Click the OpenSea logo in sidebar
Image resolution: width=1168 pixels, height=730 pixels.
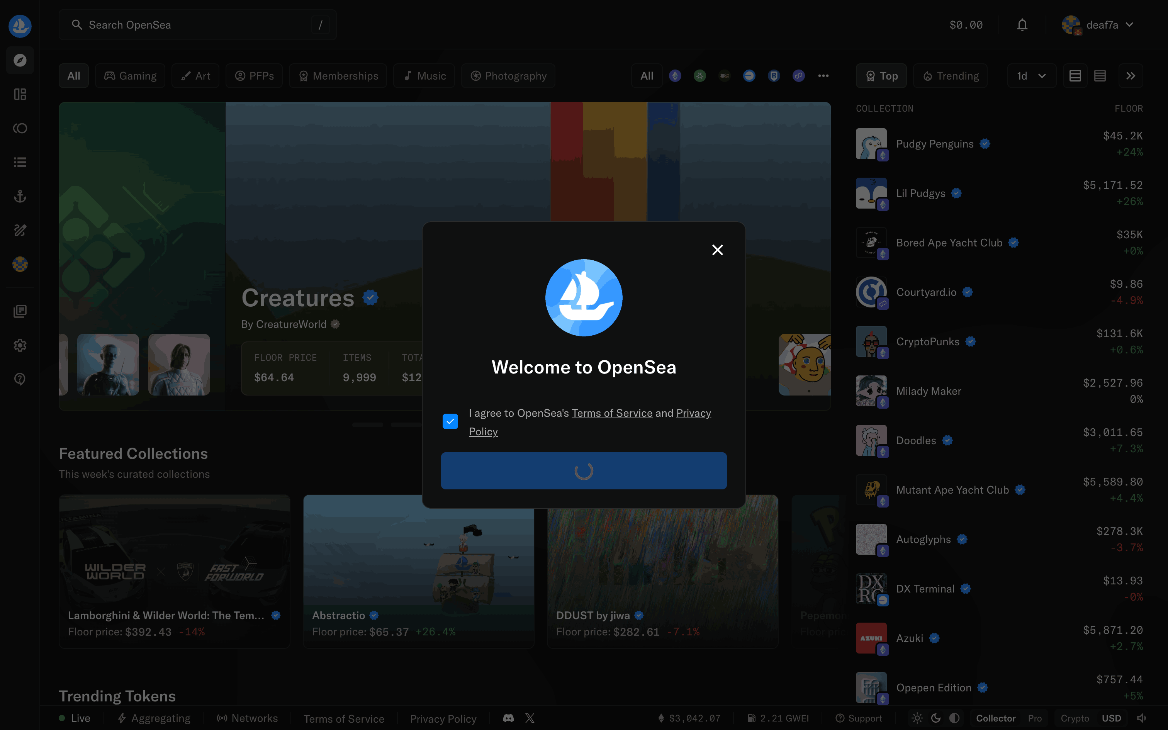20,25
